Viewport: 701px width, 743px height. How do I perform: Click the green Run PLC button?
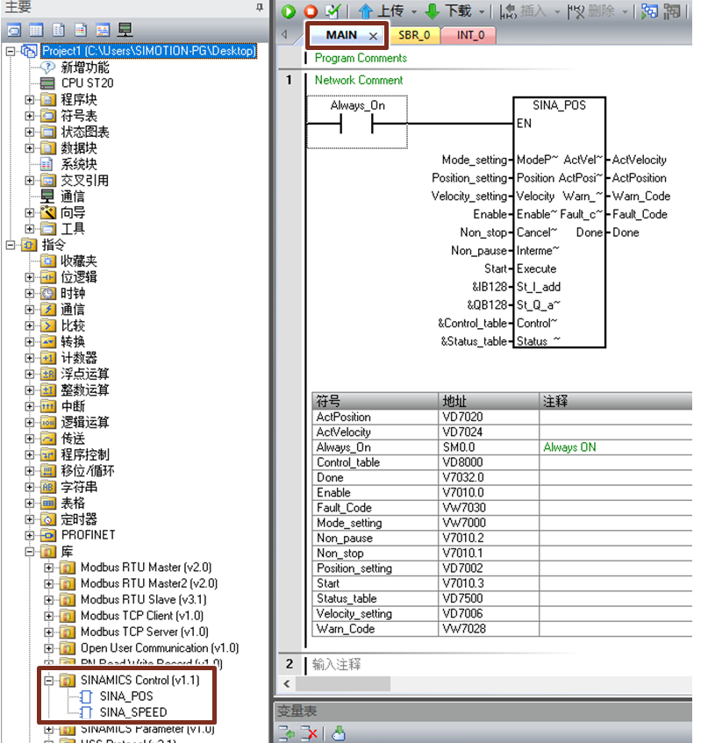click(x=289, y=11)
